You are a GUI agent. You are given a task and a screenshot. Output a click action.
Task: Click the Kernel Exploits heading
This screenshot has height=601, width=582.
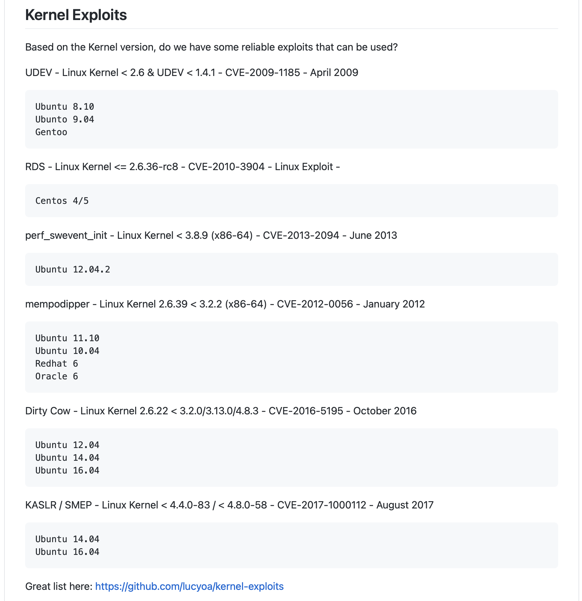[x=76, y=15]
